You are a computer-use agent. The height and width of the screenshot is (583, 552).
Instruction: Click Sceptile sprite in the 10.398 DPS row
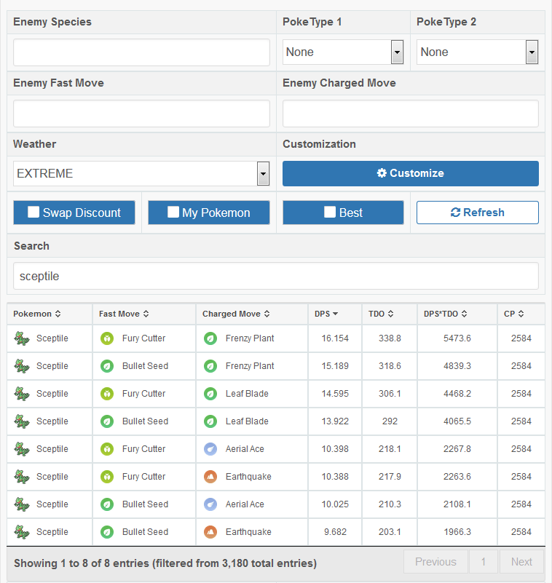22,449
